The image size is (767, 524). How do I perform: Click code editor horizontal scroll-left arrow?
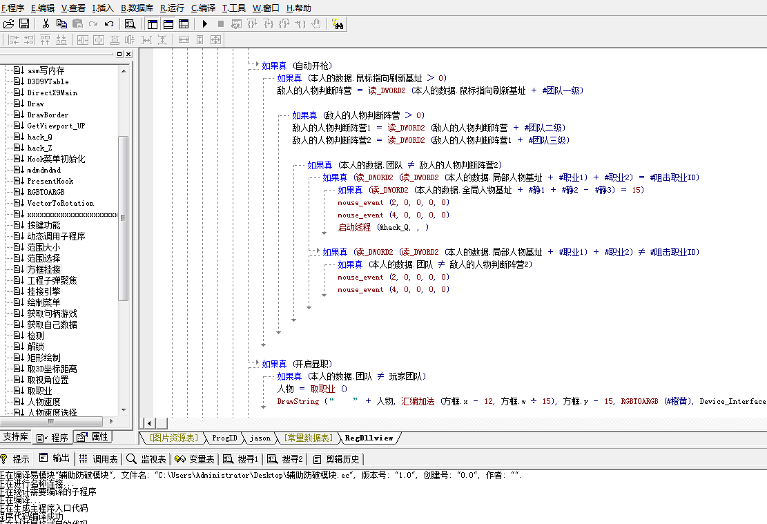point(148,423)
